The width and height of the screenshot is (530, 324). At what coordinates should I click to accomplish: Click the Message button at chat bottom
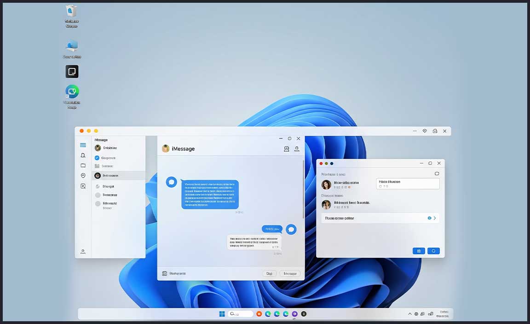tap(290, 273)
